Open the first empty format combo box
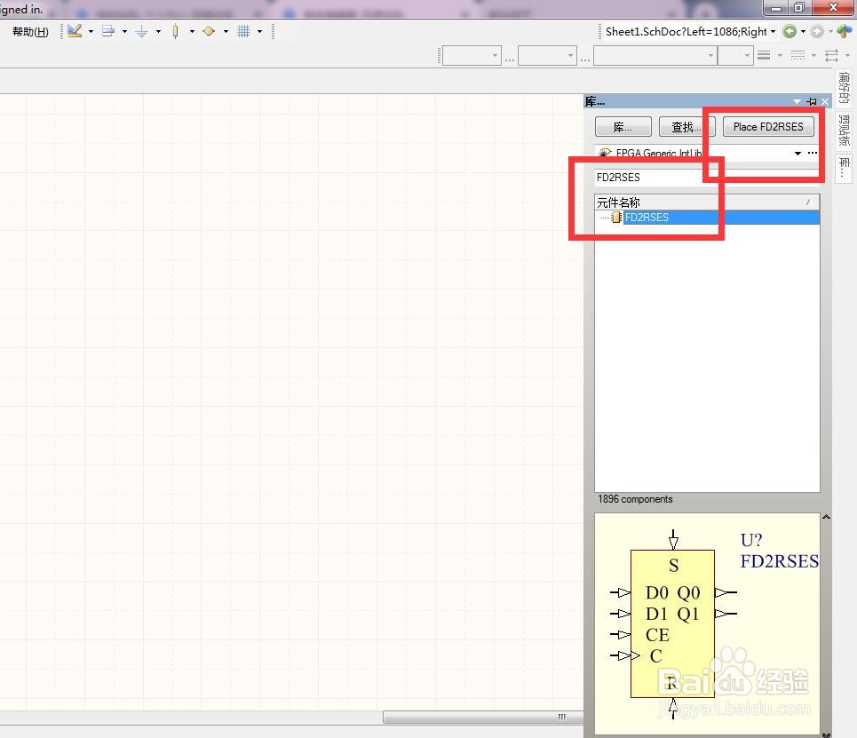This screenshot has width=857, height=738. click(x=472, y=55)
